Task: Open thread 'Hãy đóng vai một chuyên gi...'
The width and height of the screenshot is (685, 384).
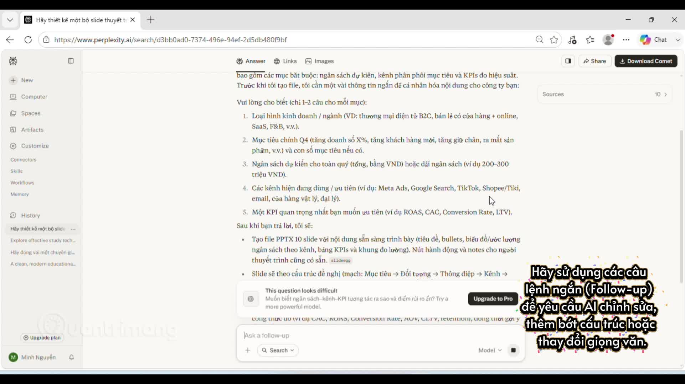Action: click(x=43, y=252)
